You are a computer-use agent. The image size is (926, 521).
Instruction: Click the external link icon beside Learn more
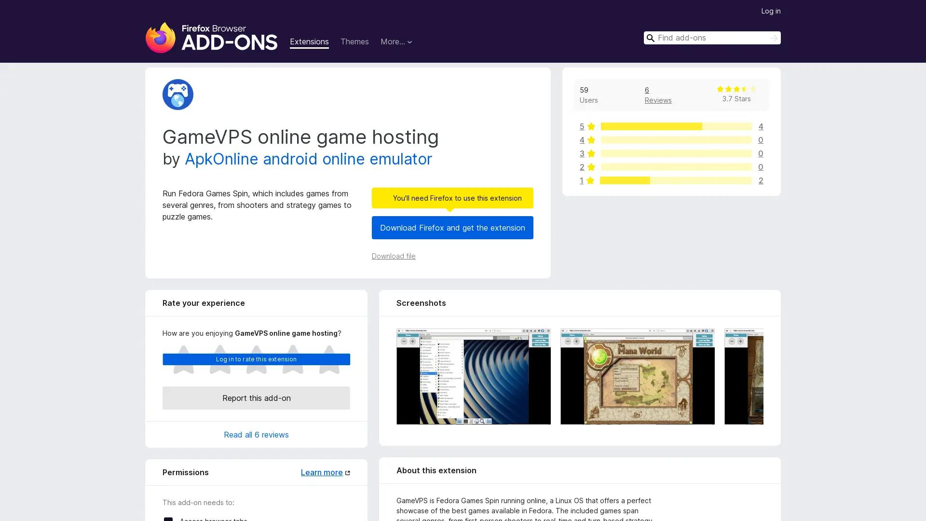click(x=347, y=472)
